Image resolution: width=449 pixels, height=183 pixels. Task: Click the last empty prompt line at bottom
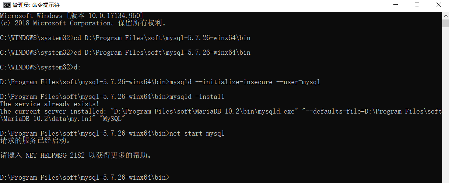[x=85, y=177]
